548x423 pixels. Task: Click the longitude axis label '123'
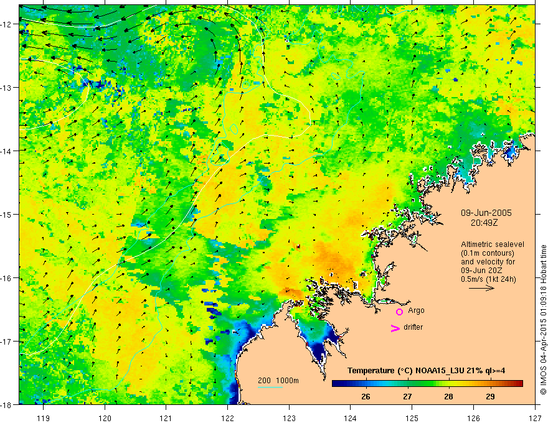[289, 418]
